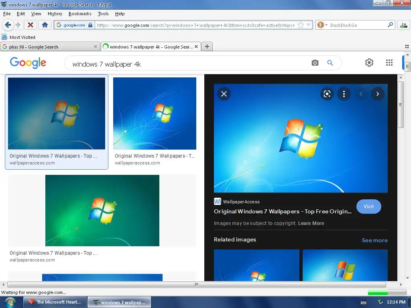Open the downloads toolbar icon
Image resolution: width=411 pixels, height=308 pixels.
[x=404, y=25]
